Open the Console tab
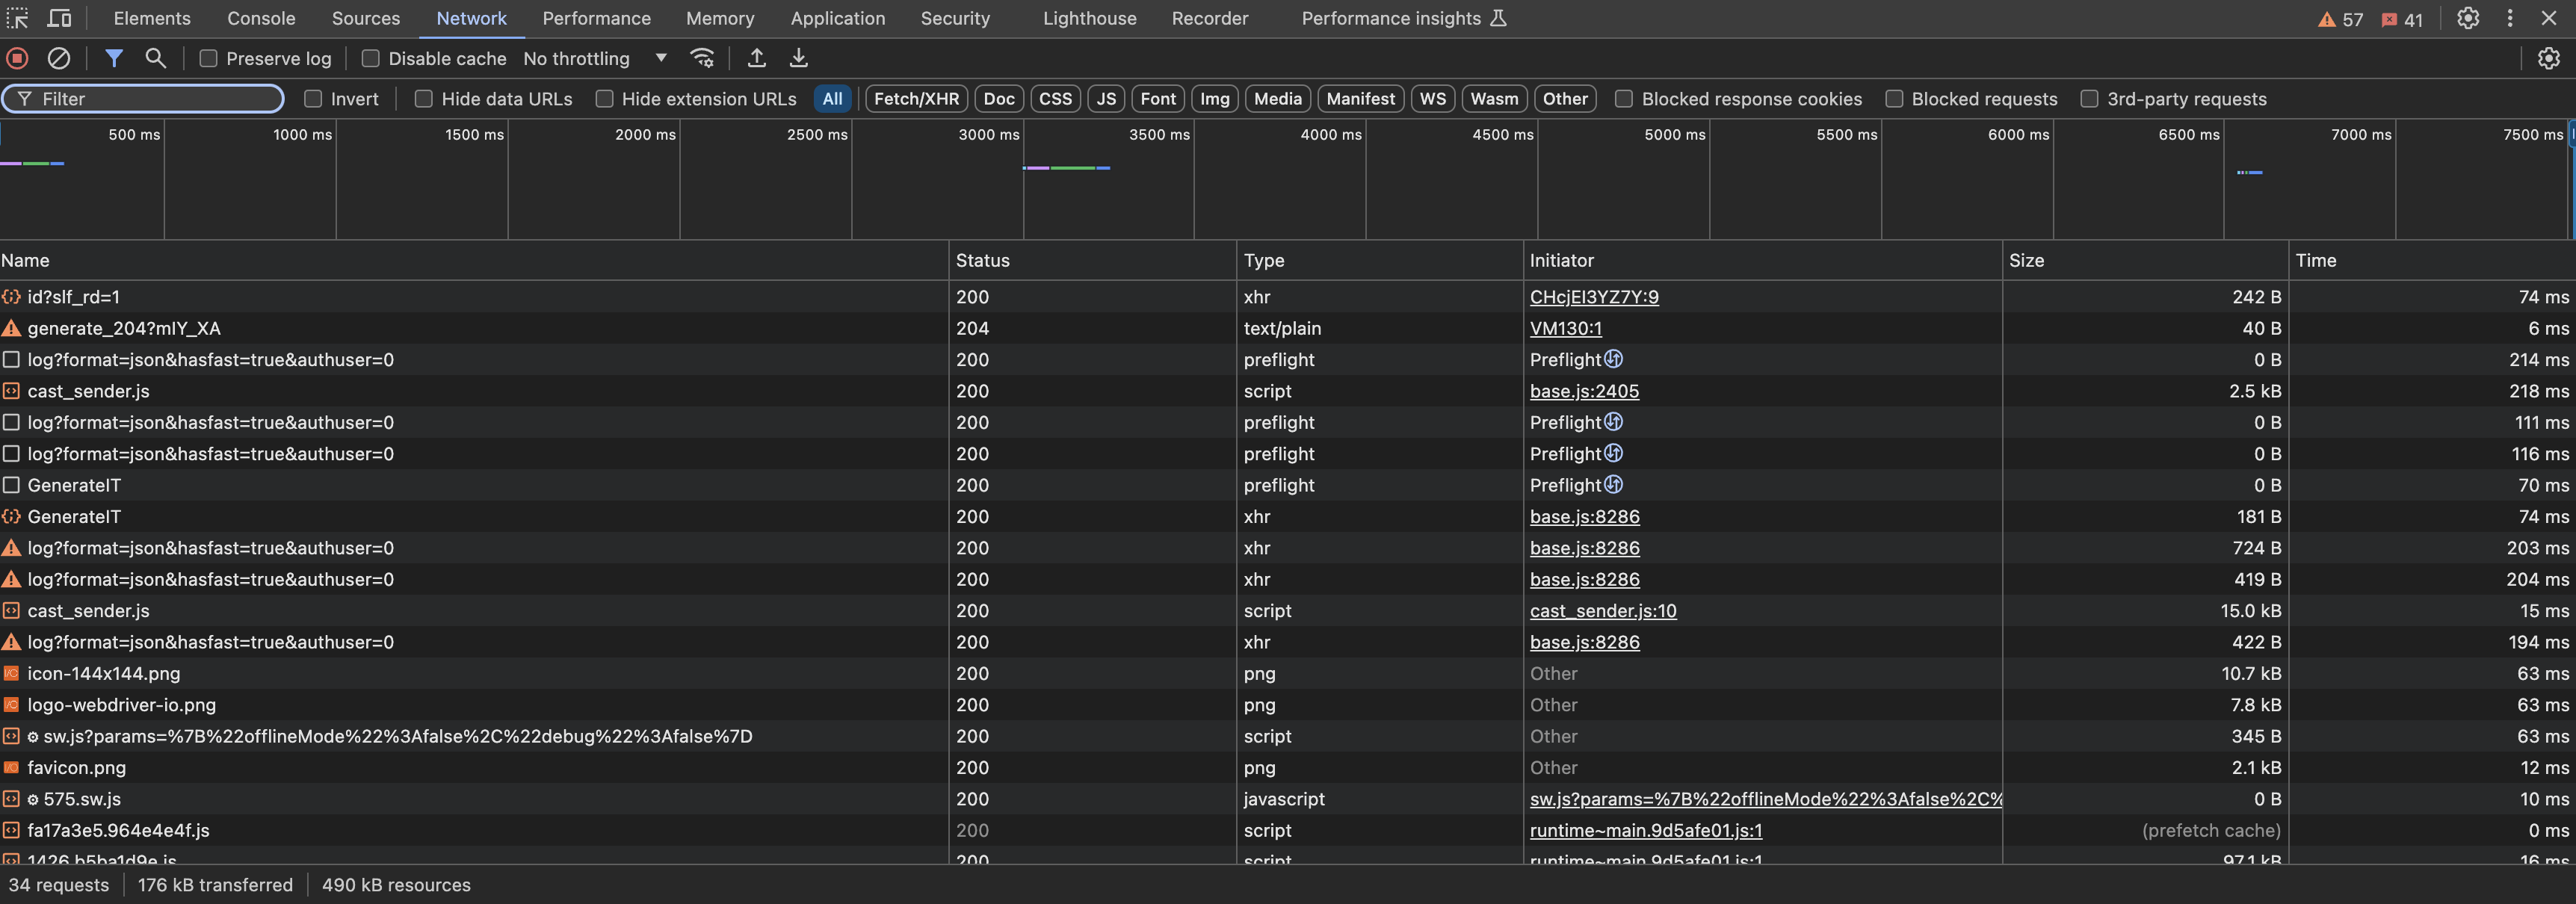Screen dimensions: 2576x904 (x=261, y=18)
